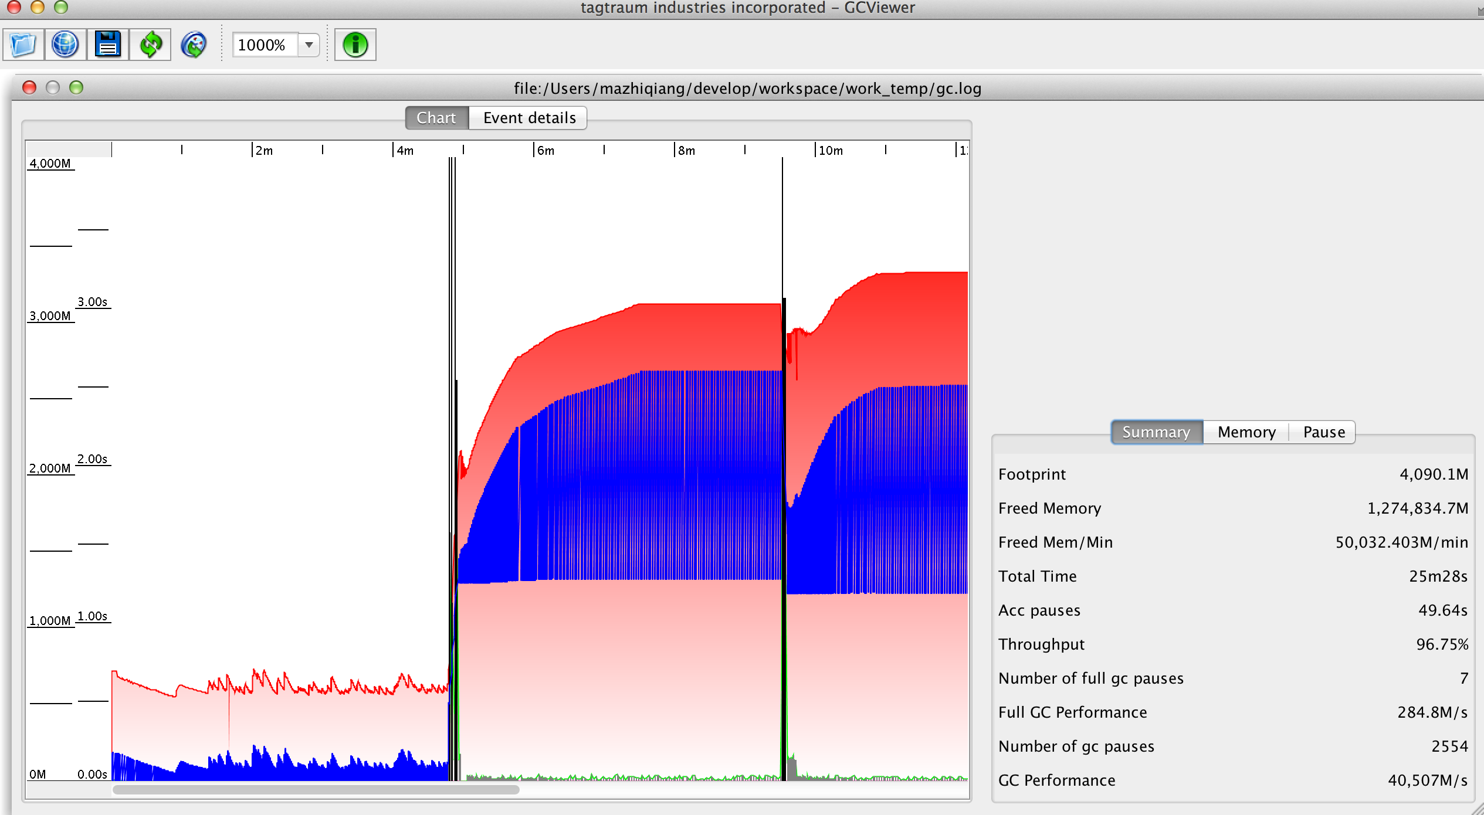Image resolution: width=1484 pixels, height=815 pixels.
Task: Click the Open URL globe icon
Action: 65,45
